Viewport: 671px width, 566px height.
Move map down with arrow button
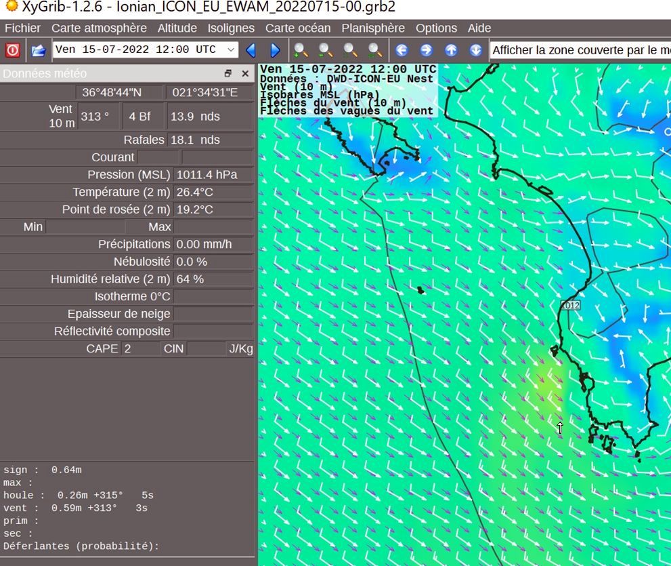tap(476, 50)
